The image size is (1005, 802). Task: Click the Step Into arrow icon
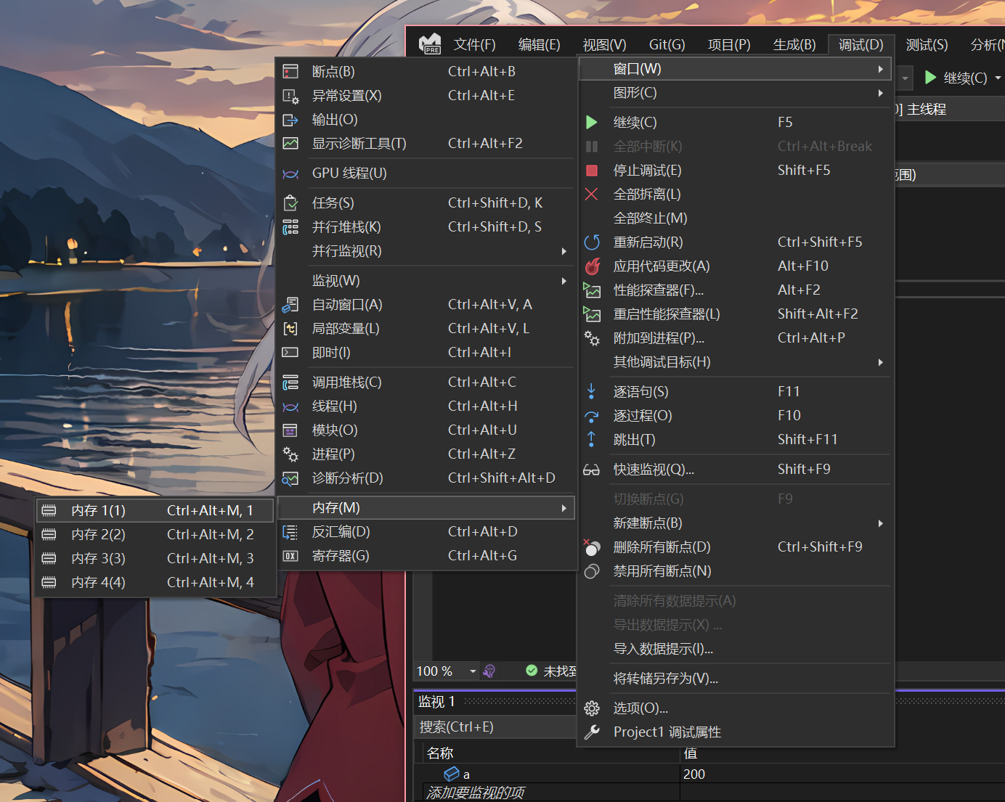(x=591, y=392)
